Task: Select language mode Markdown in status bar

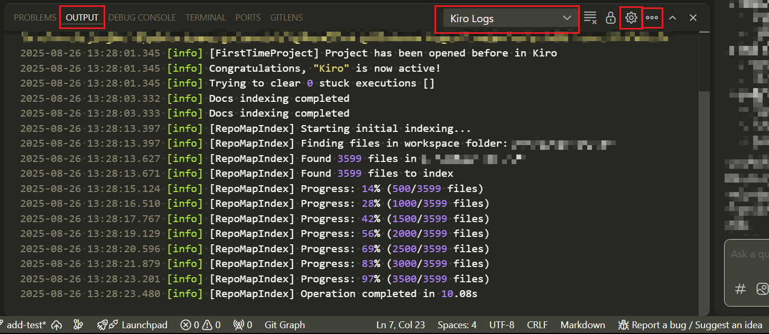Action: pos(583,325)
